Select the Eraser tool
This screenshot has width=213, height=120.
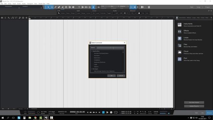[x=59, y=7]
